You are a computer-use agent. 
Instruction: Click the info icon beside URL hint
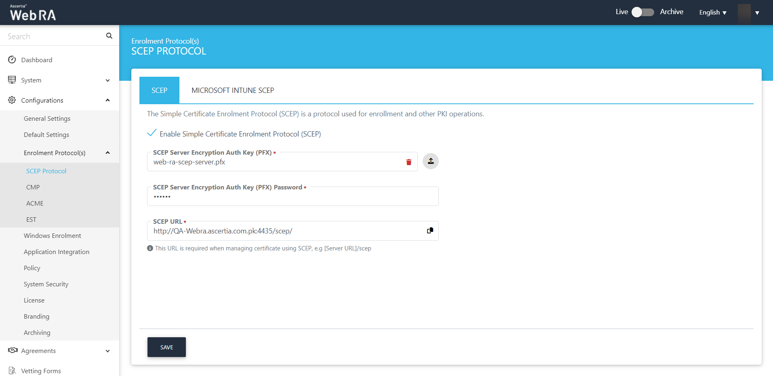click(150, 248)
